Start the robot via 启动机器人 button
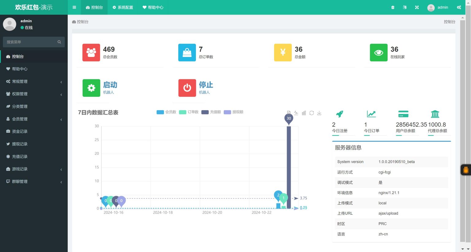This screenshot has width=471, height=252. pyautogui.click(x=101, y=88)
